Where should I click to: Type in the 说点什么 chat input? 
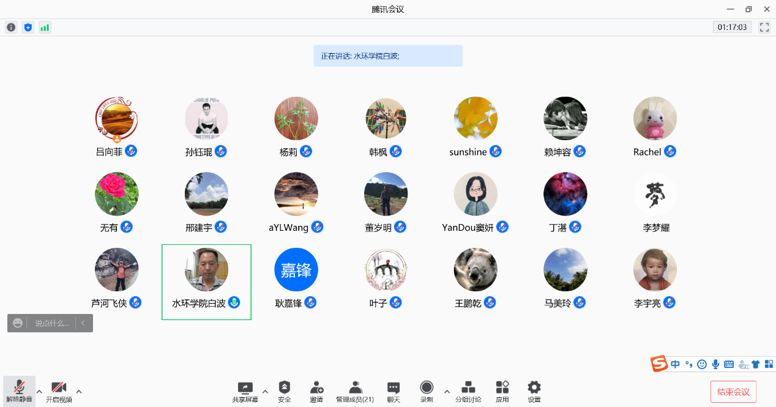[52, 323]
